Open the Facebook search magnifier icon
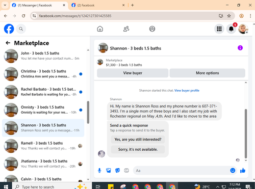This screenshot has width=255, height=189. (21, 29)
